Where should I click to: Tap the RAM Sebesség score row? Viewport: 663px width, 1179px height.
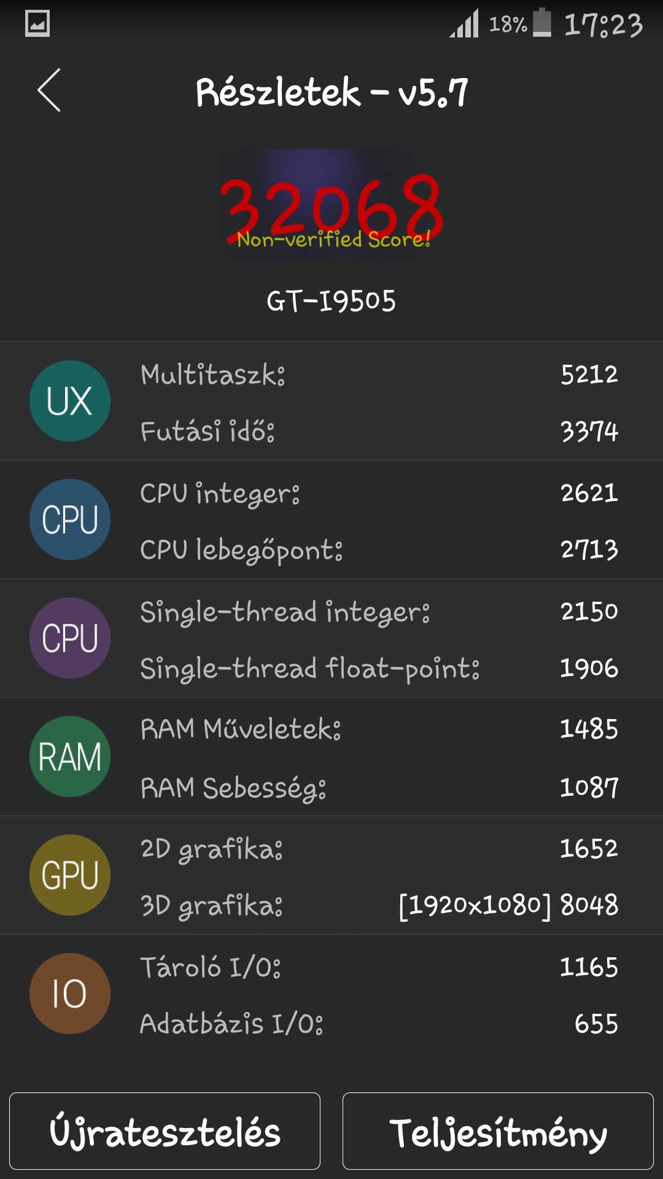[x=379, y=788]
